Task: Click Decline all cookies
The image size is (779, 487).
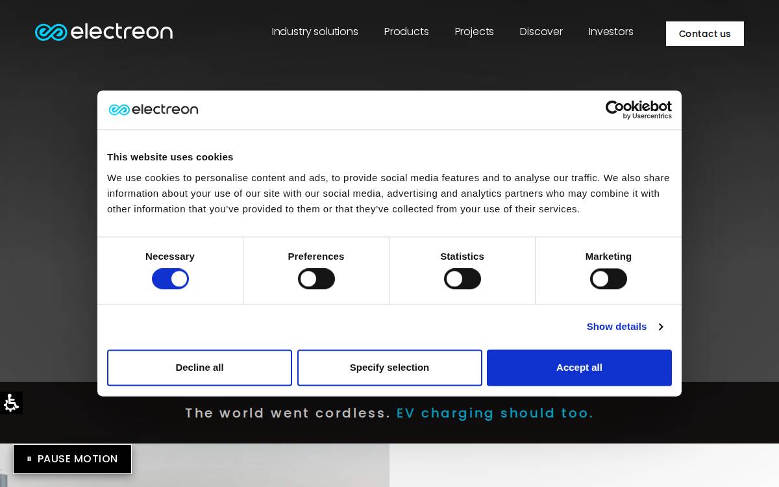Action: click(199, 368)
